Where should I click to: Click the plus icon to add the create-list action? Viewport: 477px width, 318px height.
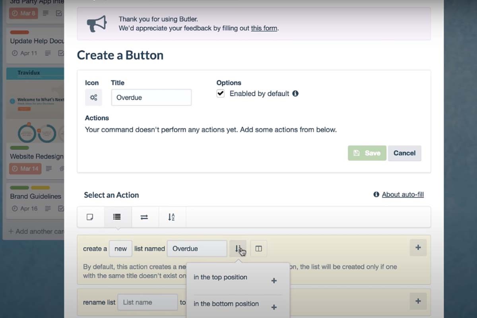pyautogui.click(x=418, y=248)
